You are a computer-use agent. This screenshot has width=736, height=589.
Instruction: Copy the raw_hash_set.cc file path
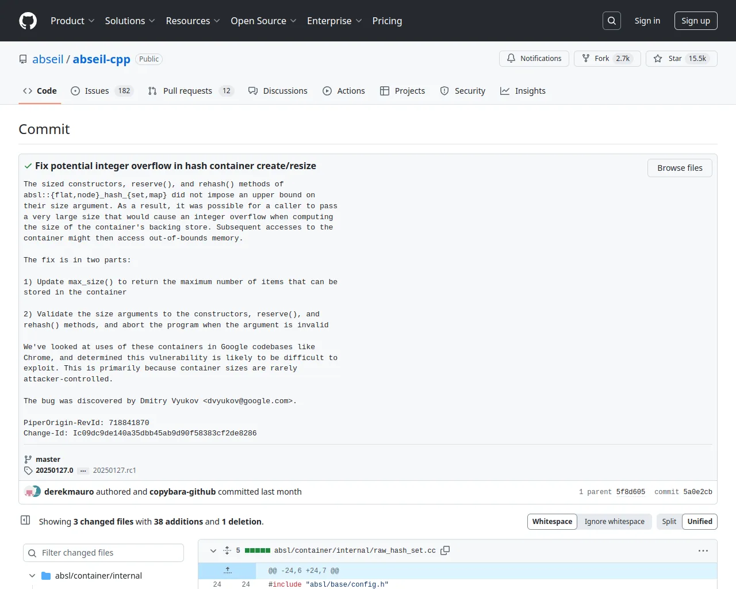point(445,550)
